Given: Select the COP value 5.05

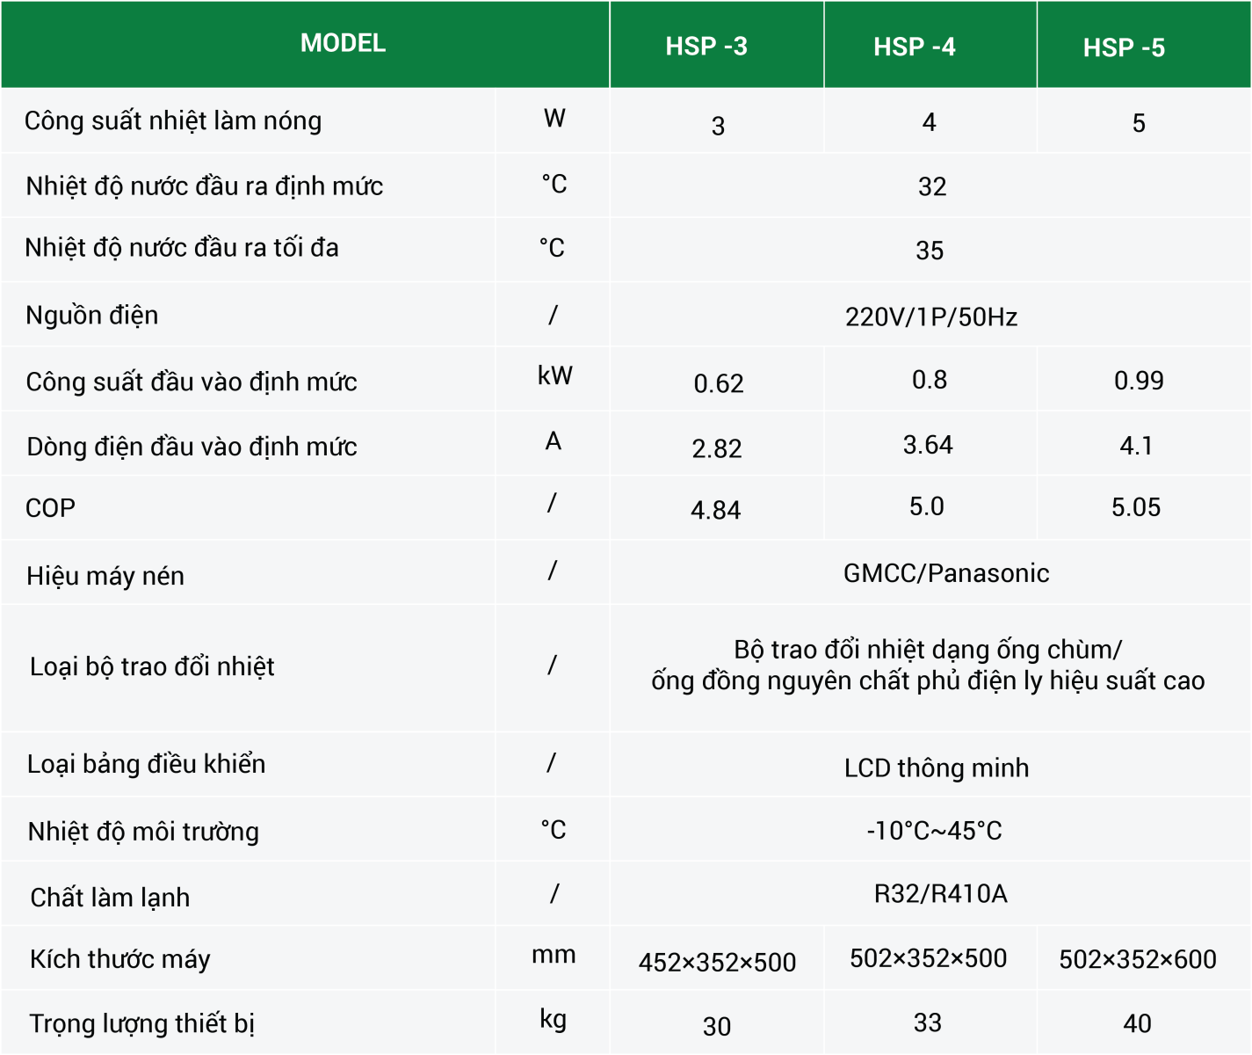Looking at the screenshot, I should click(x=1136, y=507).
